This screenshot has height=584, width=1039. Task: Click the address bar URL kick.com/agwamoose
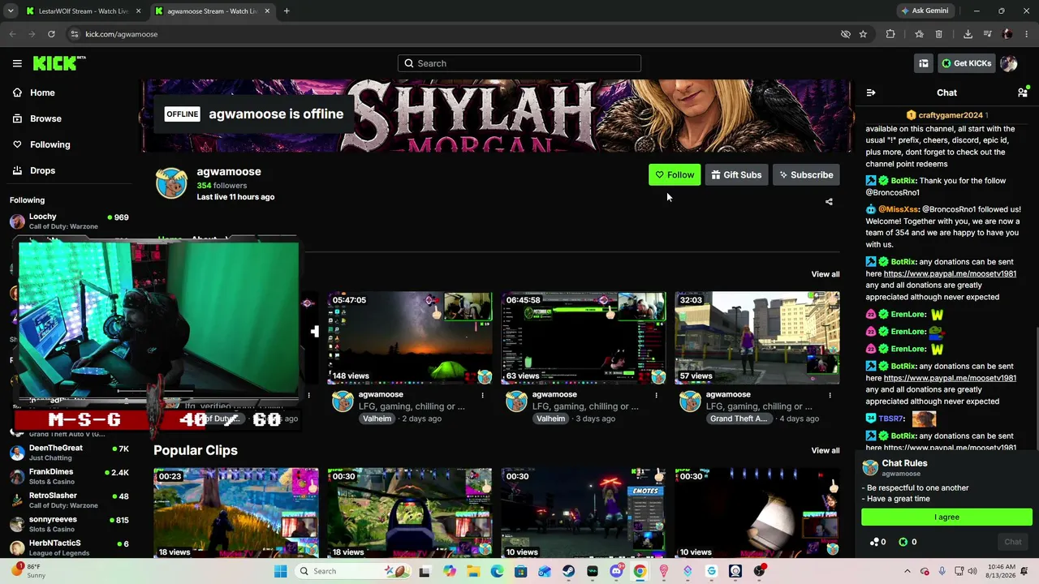121,34
